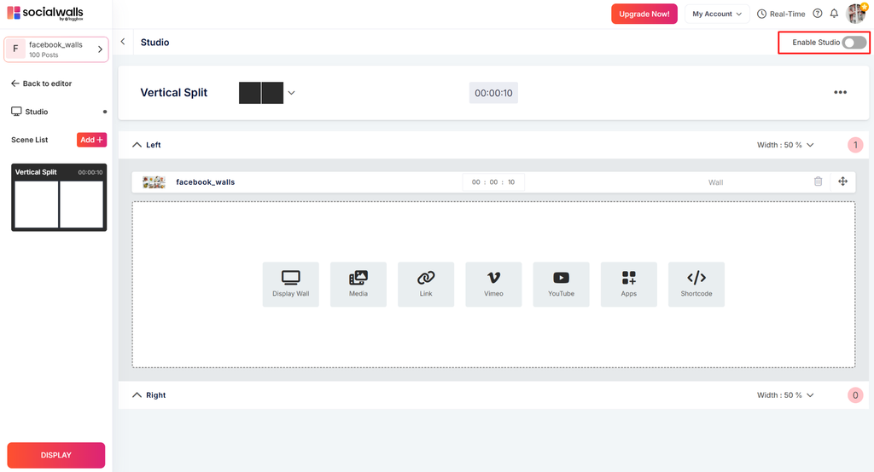Click the Right section item count badge
The height and width of the screenshot is (472, 874).
(855, 395)
